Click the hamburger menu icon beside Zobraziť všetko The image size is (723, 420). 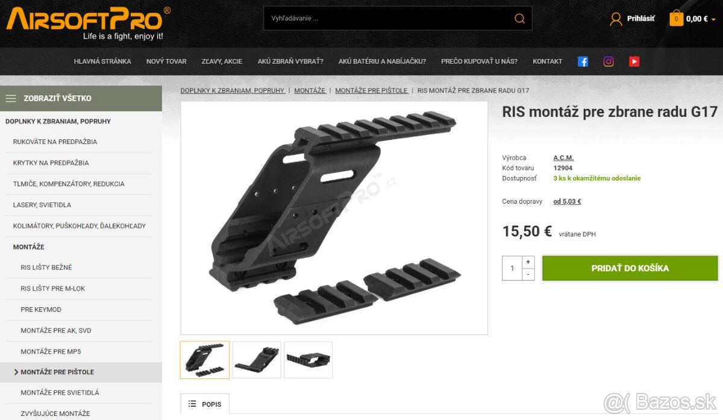coord(11,98)
